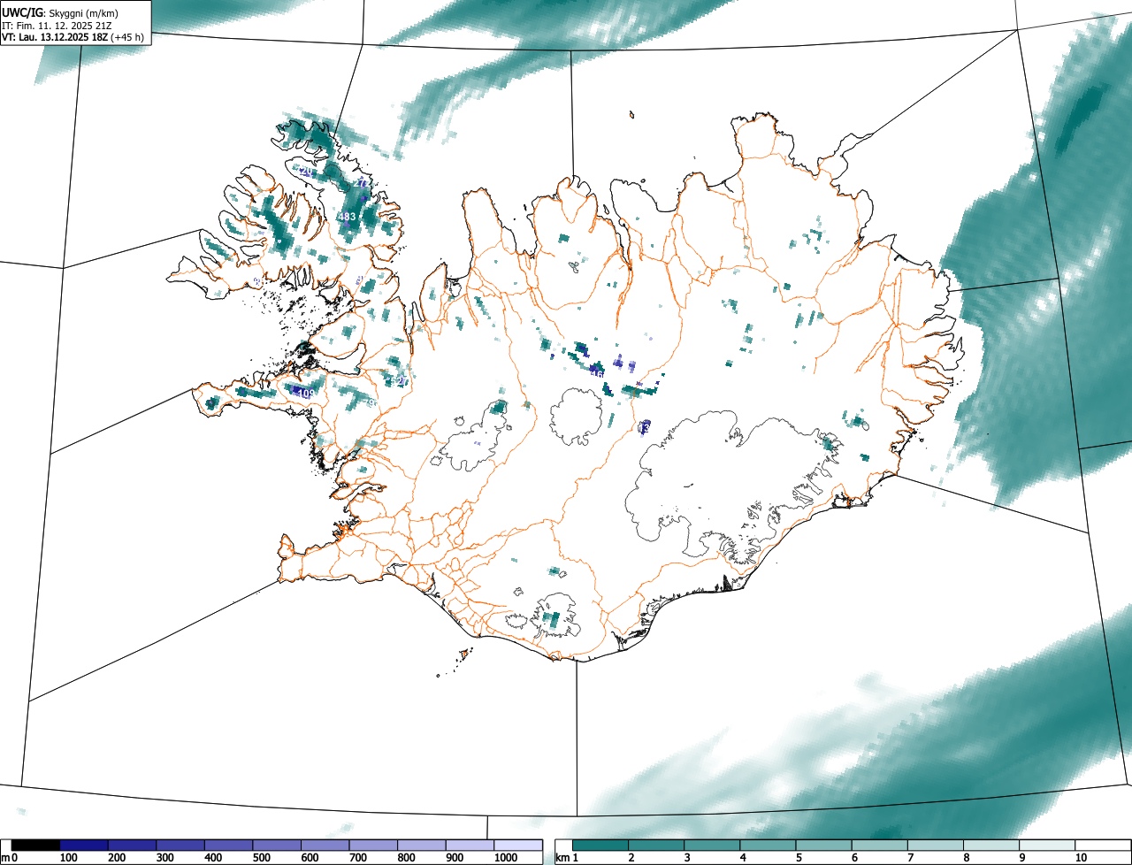The width and height of the screenshot is (1132, 865).
Task: Click the "7" tick label in km legend
Action: point(911,858)
